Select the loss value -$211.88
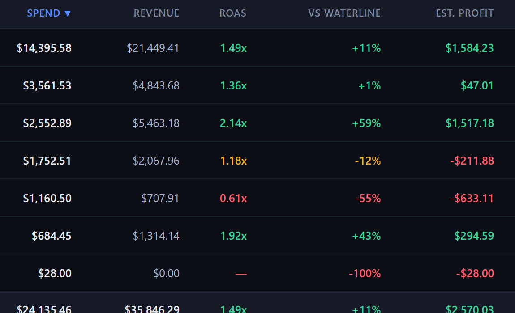Screen dimensions: 515x313 (x=472, y=161)
